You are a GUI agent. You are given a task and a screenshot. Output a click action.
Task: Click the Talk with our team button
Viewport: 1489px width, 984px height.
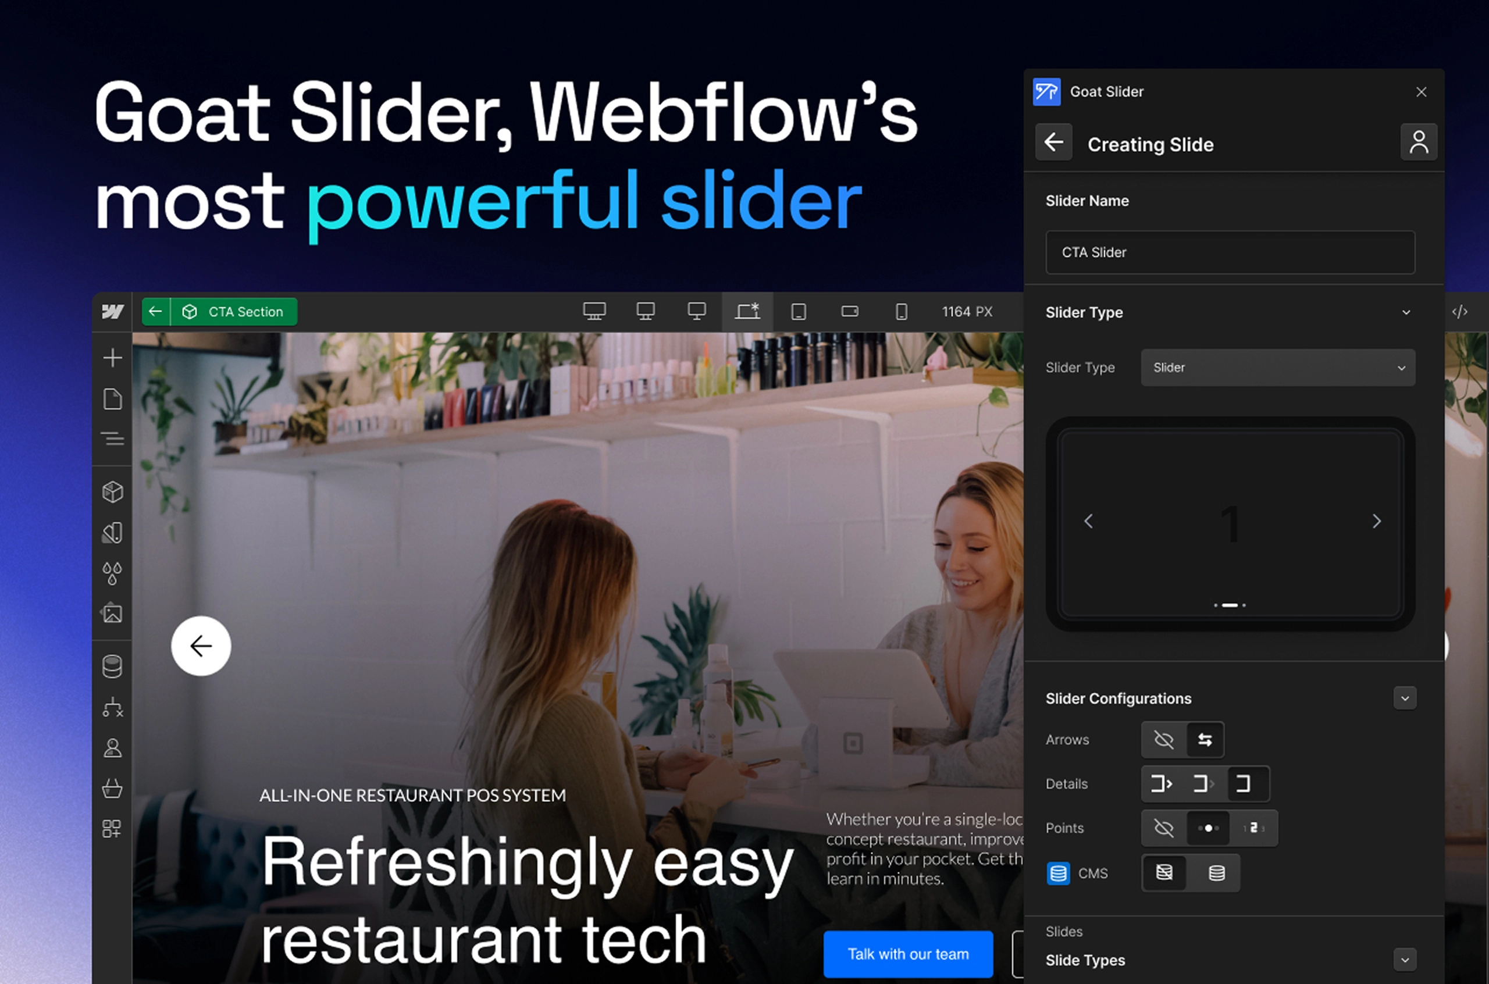(x=908, y=954)
